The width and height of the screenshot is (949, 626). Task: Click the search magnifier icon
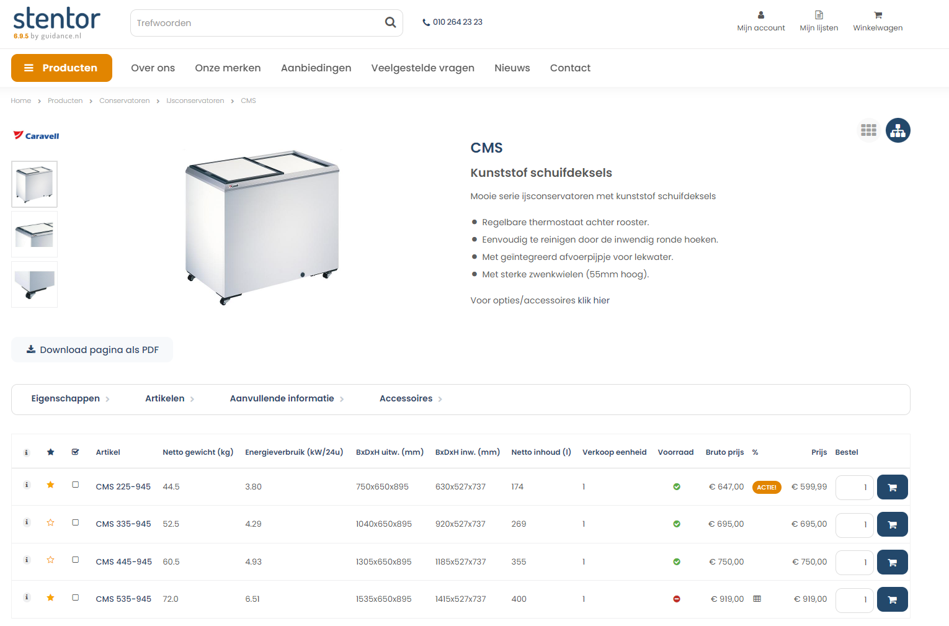390,22
